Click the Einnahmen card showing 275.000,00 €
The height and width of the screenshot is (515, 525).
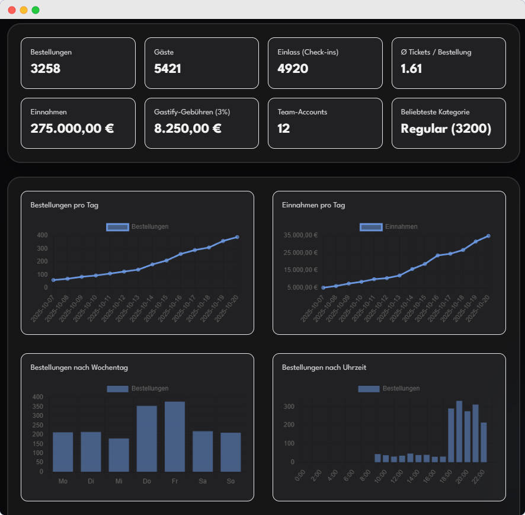point(78,123)
